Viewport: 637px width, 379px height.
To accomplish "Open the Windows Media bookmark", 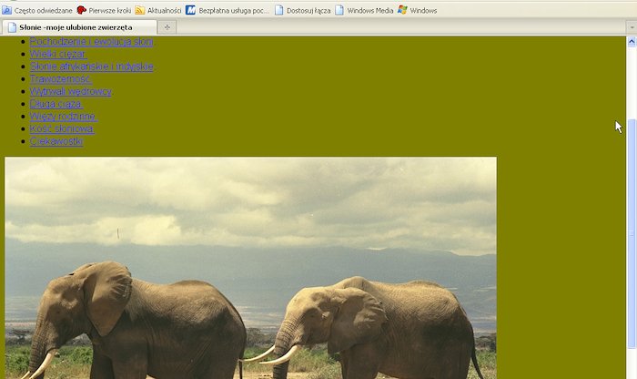I will click(364, 10).
